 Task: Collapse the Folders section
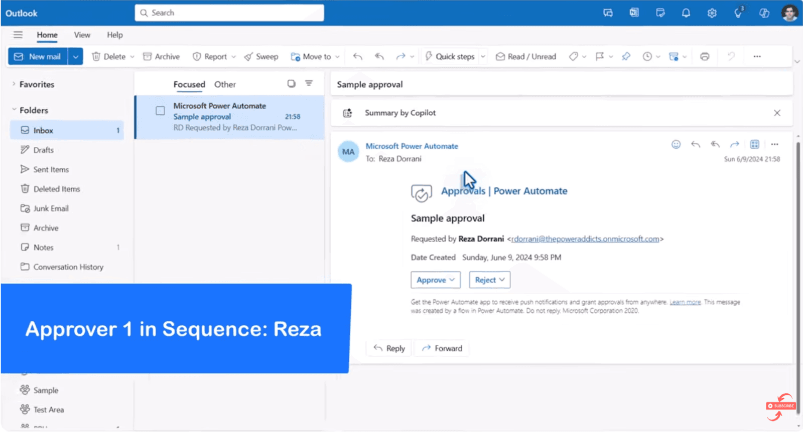[14, 110]
